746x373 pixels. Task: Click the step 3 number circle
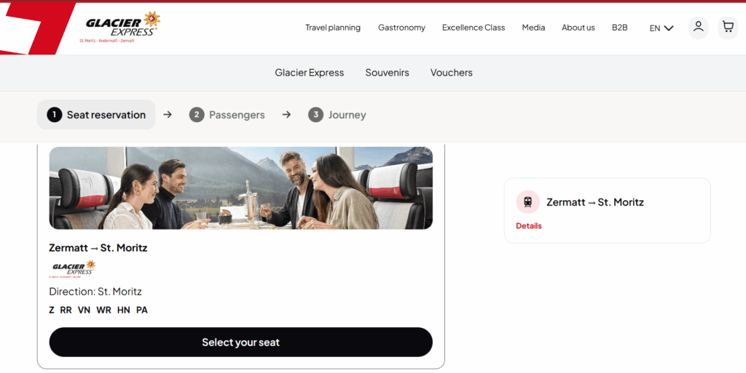tap(315, 115)
